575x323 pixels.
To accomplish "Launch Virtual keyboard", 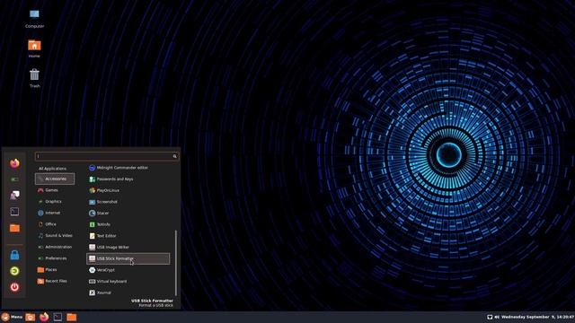I will pos(108,281).
